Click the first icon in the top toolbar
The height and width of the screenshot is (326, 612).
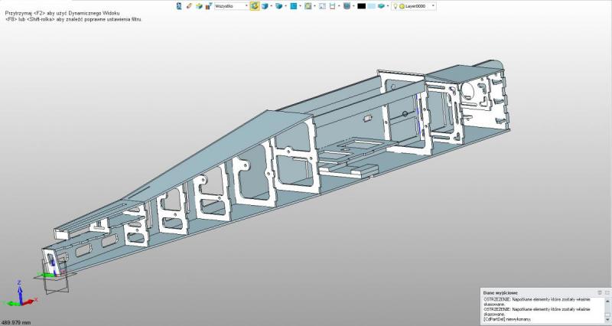(x=179, y=5)
